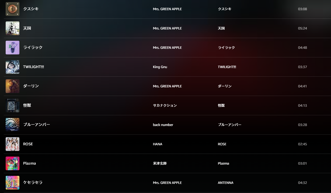Click the ROSE cover art thumbnail

12,144
